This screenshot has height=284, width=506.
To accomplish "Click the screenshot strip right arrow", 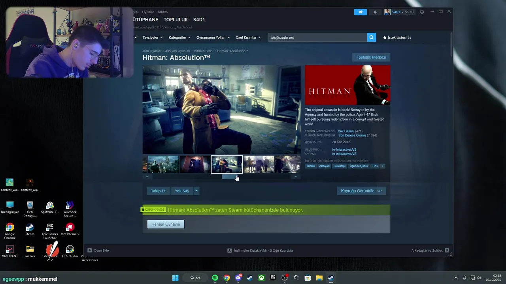I will (296, 177).
